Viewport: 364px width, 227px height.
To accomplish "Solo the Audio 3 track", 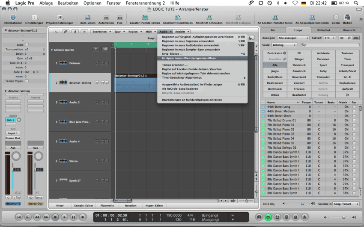I will (107, 102).
